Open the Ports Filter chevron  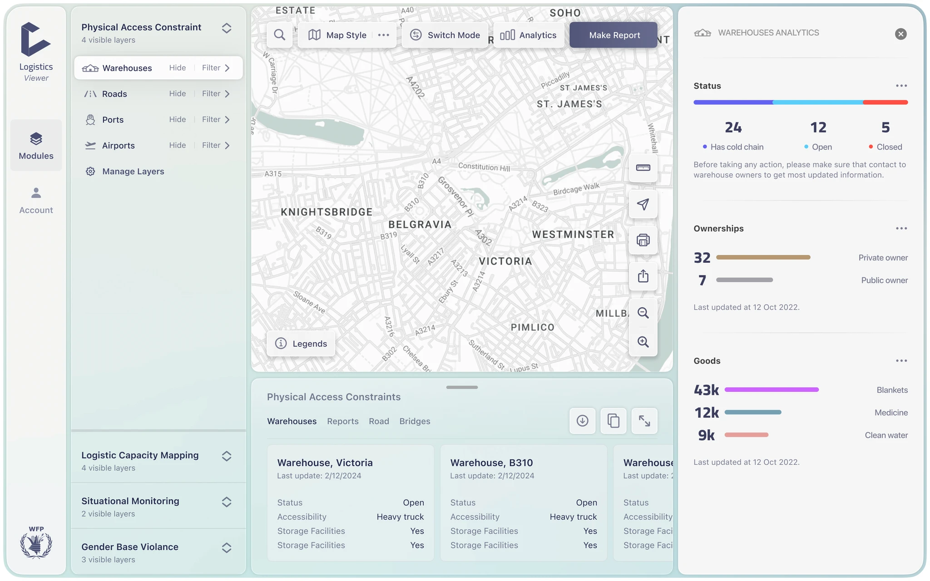228,119
